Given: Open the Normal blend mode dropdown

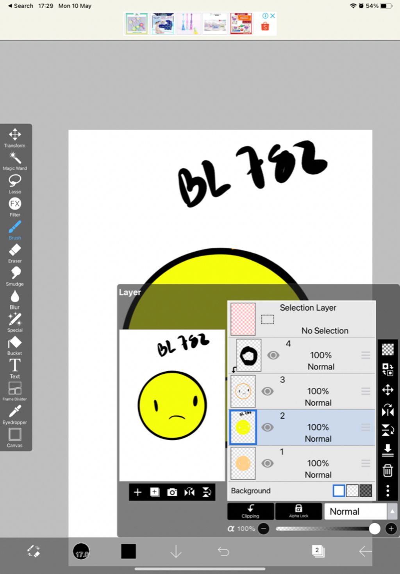Looking at the screenshot, I should click(355, 511).
